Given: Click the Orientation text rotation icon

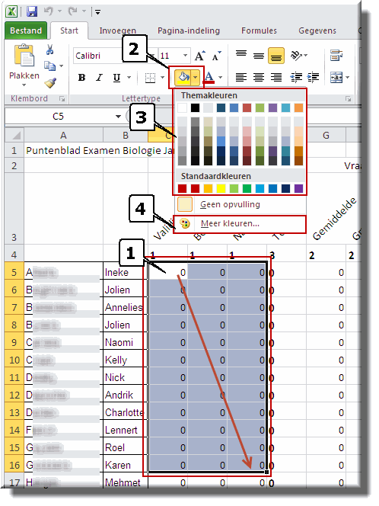Looking at the screenshot, I should pos(297,56).
